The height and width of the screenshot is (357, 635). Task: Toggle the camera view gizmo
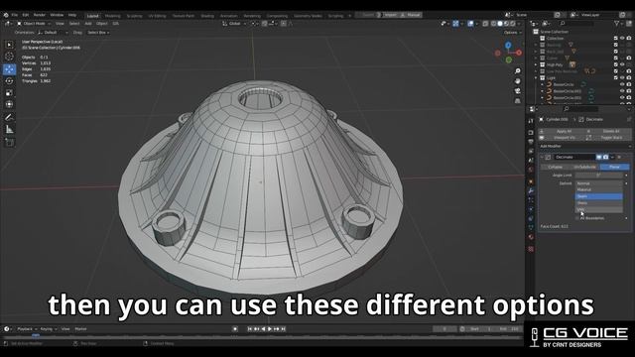(x=518, y=90)
